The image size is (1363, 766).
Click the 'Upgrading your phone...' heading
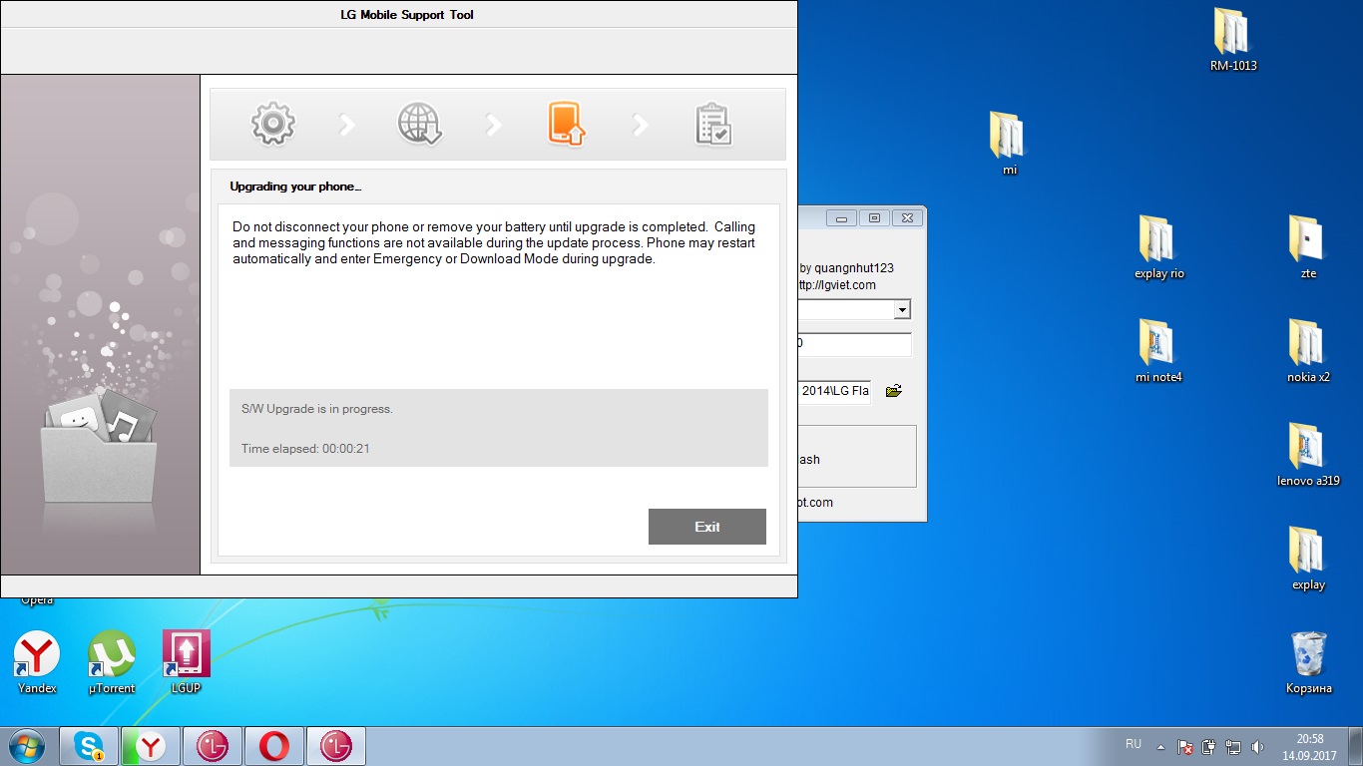point(295,187)
